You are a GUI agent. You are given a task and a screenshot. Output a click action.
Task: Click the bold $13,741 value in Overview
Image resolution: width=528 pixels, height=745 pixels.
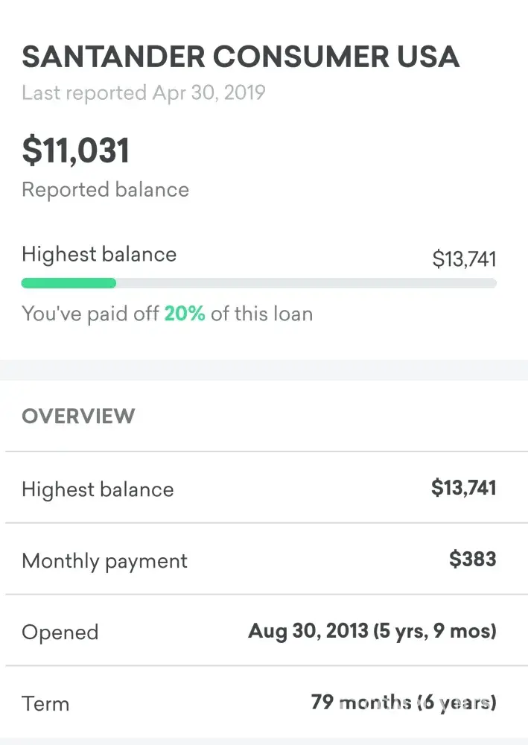click(x=463, y=488)
